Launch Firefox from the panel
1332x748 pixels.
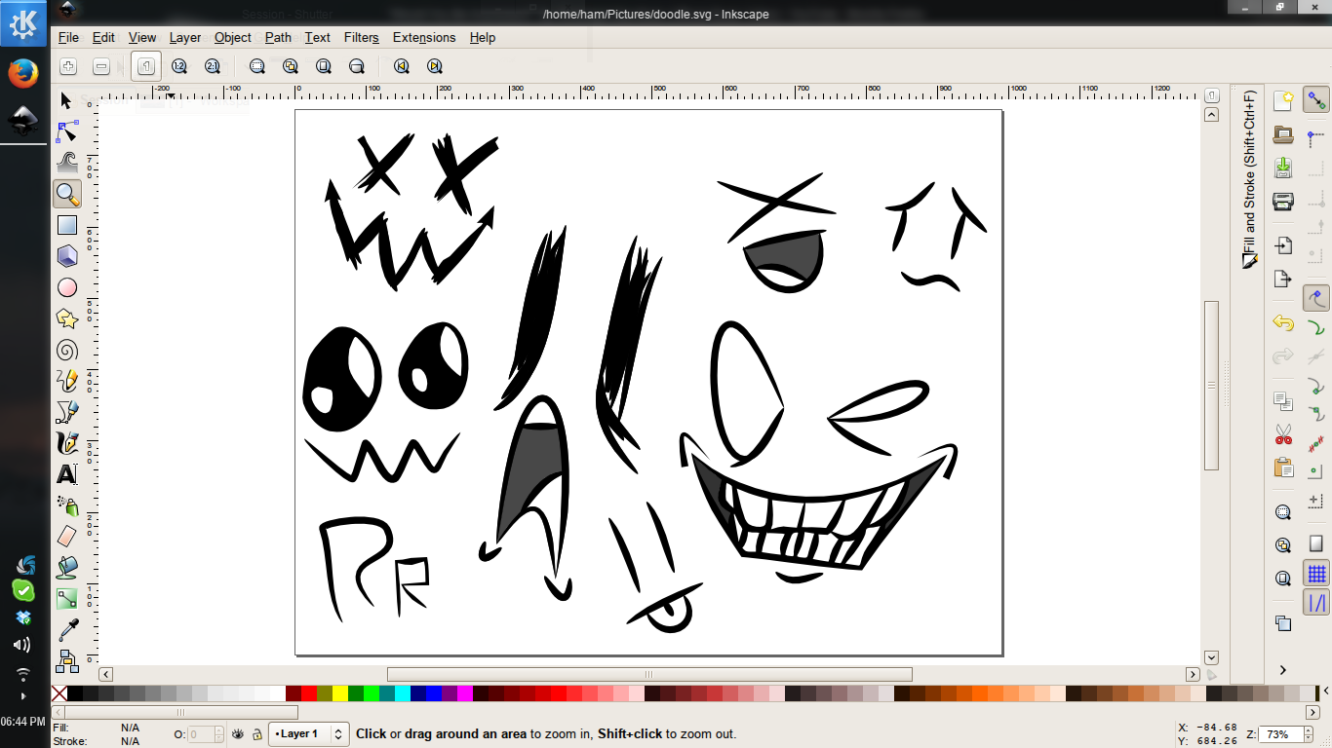click(x=23, y=74)
